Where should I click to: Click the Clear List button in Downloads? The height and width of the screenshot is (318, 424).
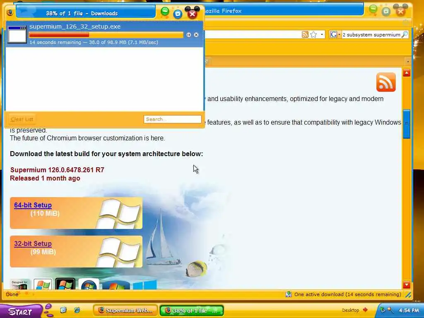(22, 119)
